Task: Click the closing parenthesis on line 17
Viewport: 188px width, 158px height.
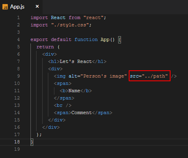Action: point(38,134)
